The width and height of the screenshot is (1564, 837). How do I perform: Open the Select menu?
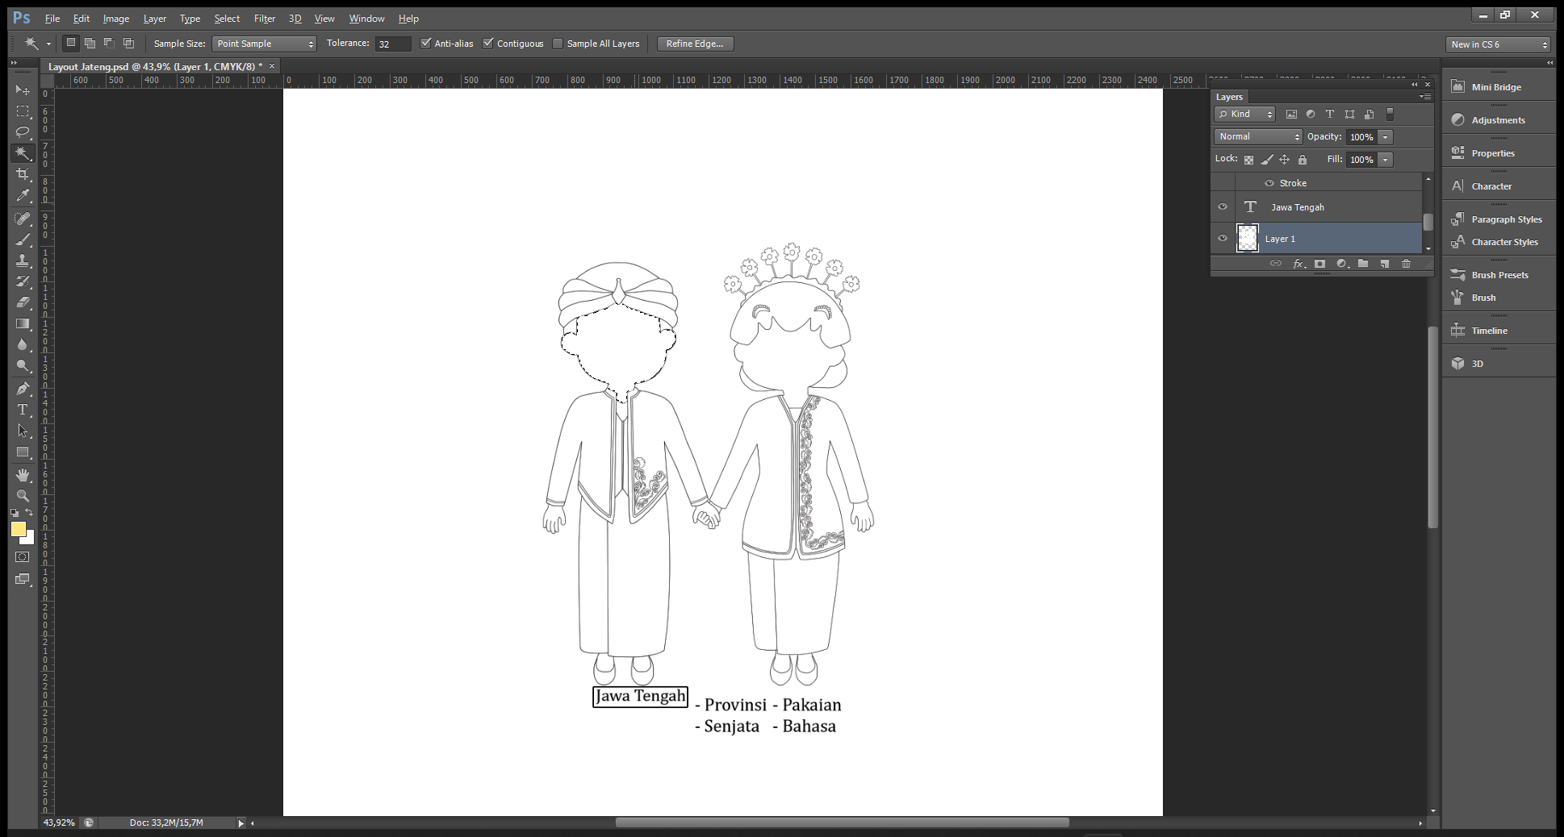click(x=227, y=19)
